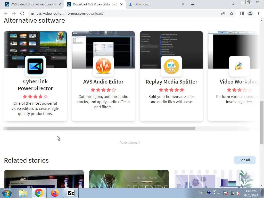
Task: Select the Download AVS Video Editor tab
Action: click(x=94, y=4)
